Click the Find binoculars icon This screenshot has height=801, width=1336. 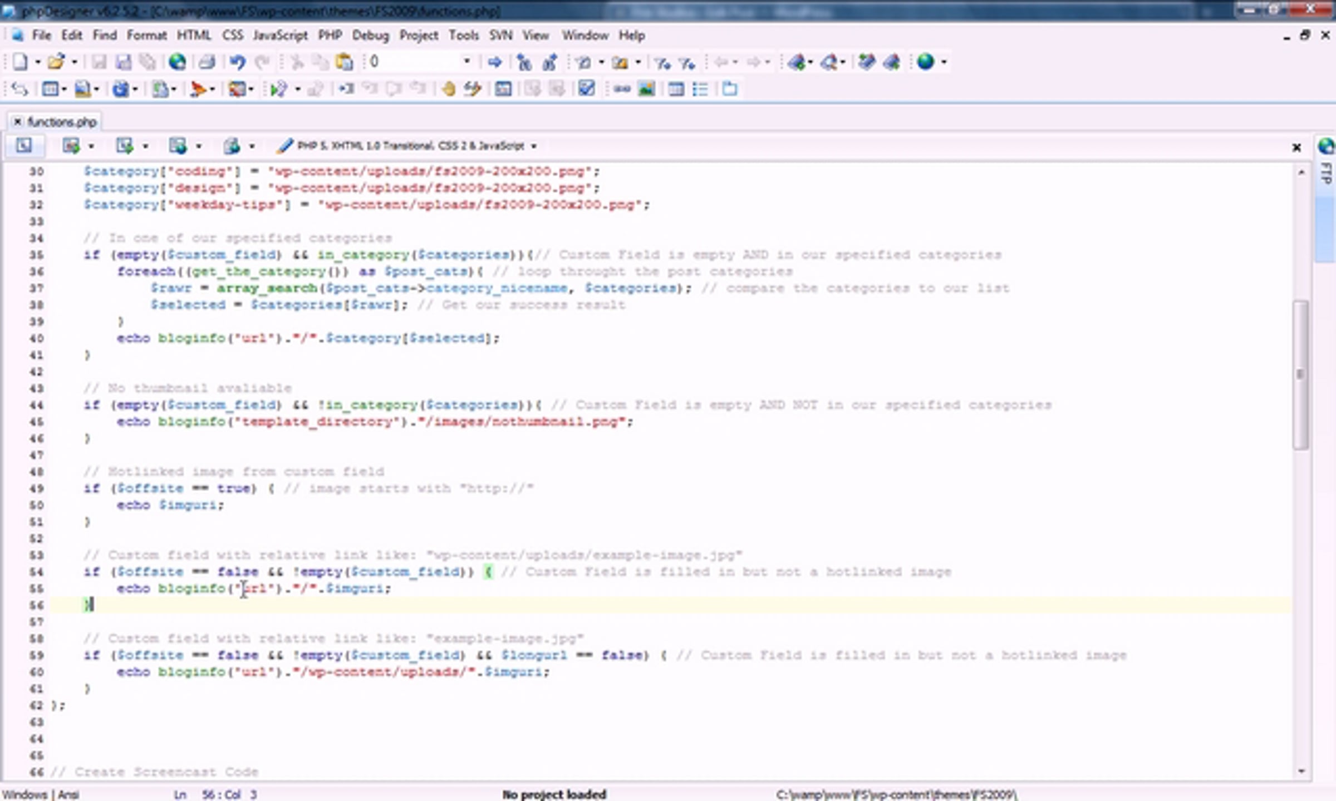tap(524, 62)
